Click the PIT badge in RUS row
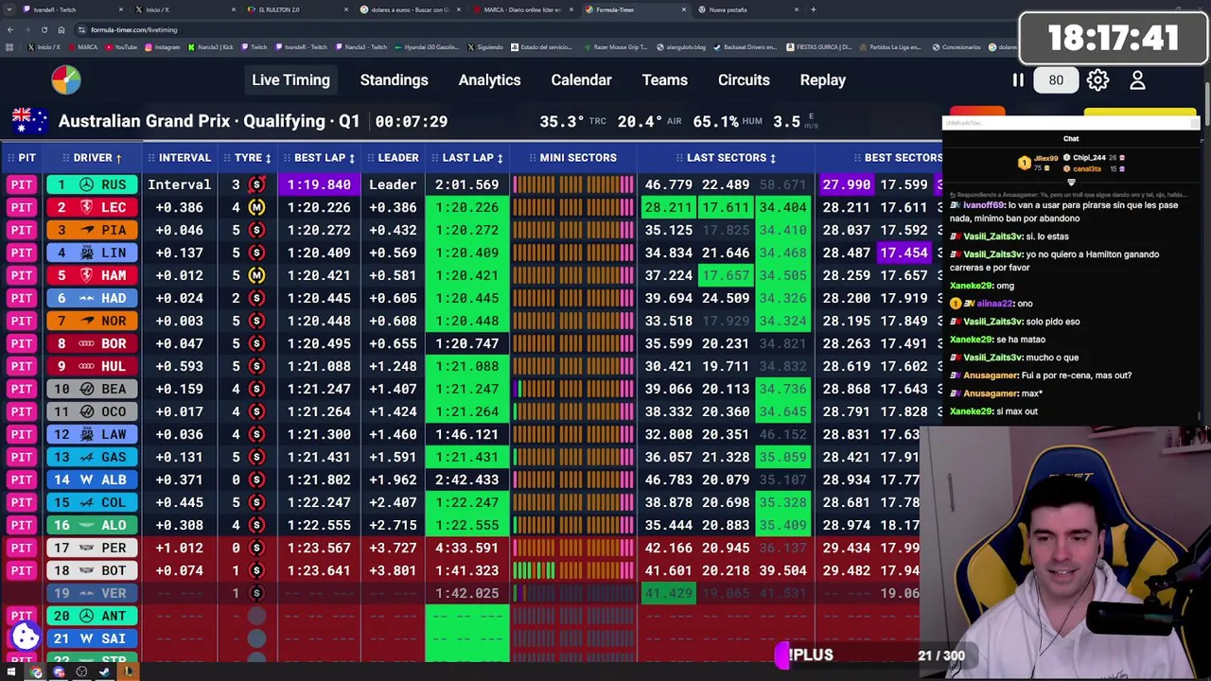The image size is (1211, 681). [x=23, y=184]
